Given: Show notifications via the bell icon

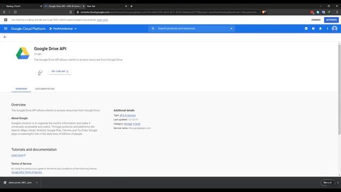Looking at the screenshot, I should pos(320,28).
